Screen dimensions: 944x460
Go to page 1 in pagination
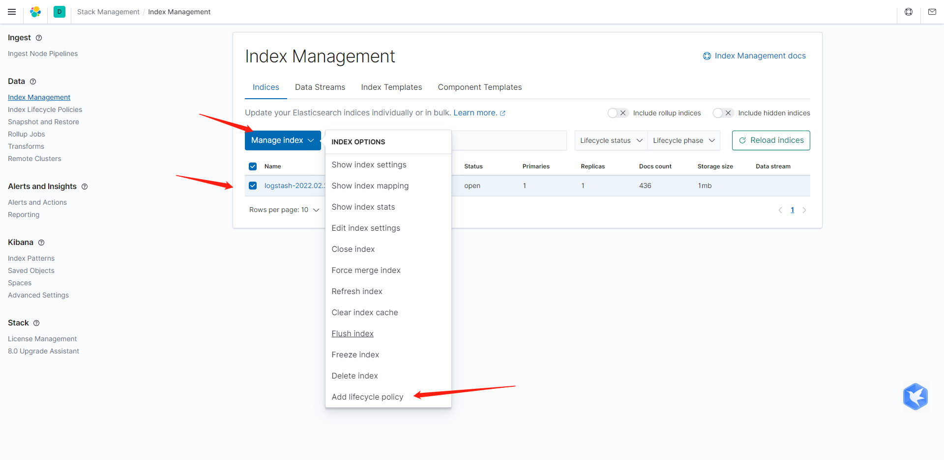[x=793, y=210]
